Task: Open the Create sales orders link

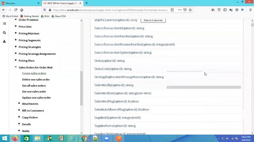Action: [x=34, y=73]
